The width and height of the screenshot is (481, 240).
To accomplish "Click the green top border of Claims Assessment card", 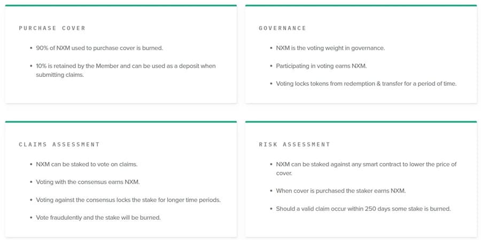I will pos(121,122).
